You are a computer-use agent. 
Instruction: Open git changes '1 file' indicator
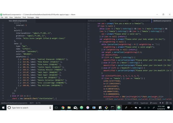click(x=169, y=103)
